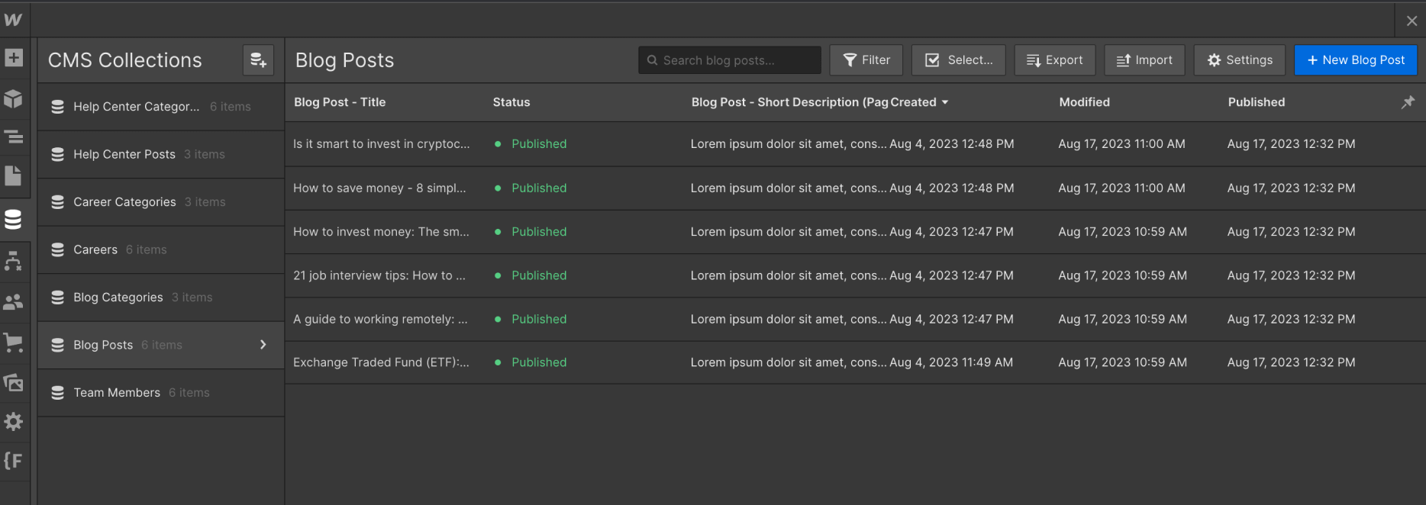Open 'How to save money - 8 simpl...' post
This screenshot has width=1426, height=505.
coord(379,188)
